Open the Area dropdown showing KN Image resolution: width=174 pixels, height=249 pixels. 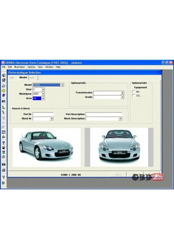43,98
